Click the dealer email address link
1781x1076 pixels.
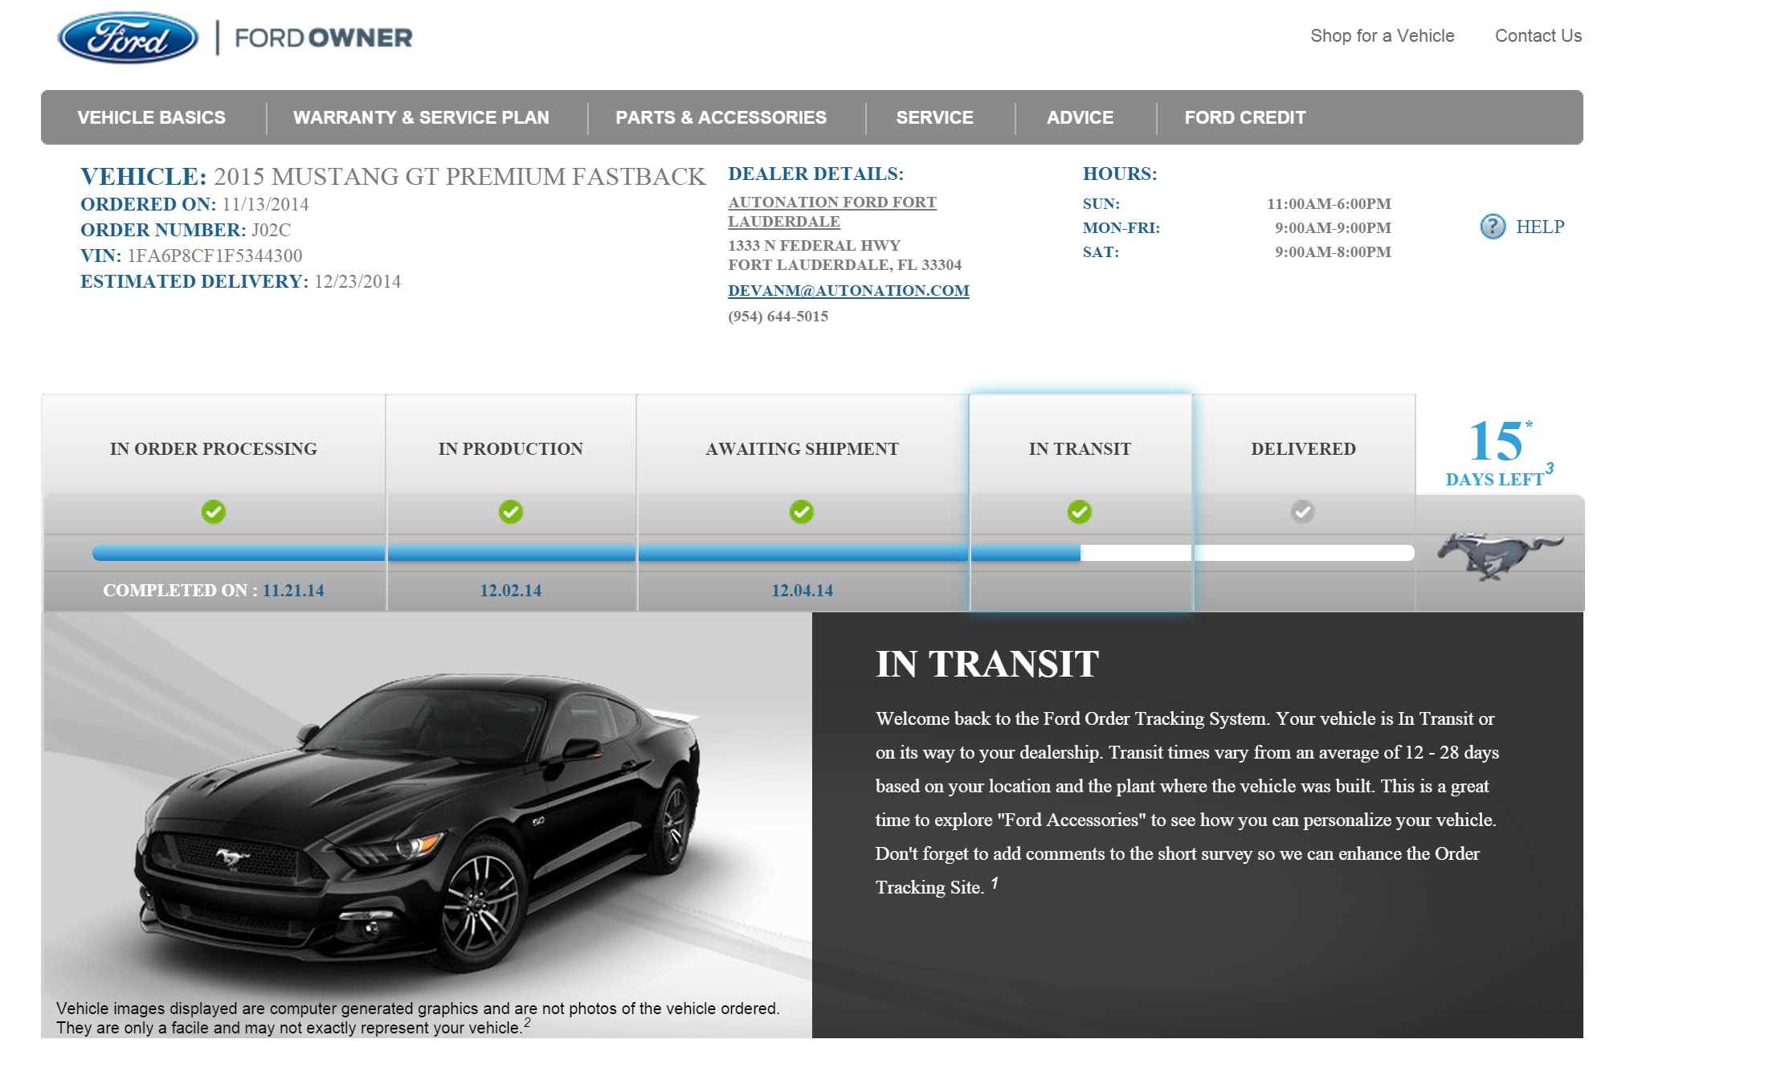(848, 290)
